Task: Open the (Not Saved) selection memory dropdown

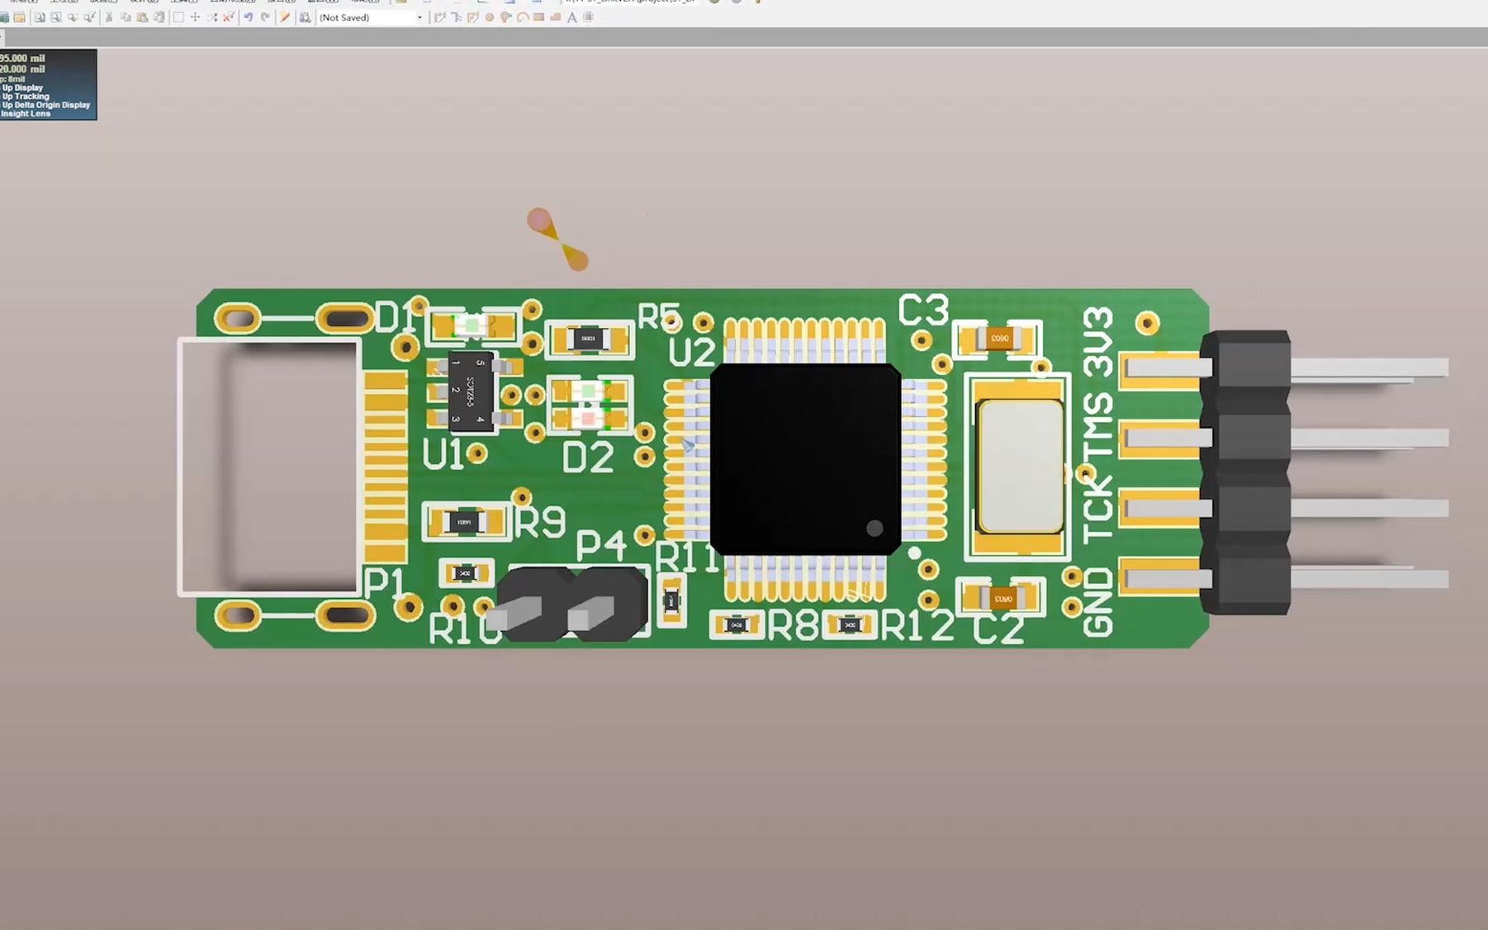Action: point(419,17)
